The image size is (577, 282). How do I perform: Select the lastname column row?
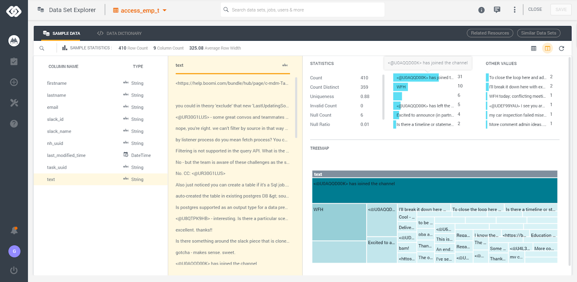point(101,95)
